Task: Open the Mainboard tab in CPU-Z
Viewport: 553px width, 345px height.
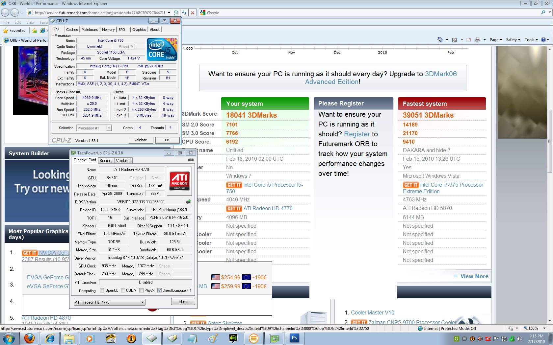Action: 90,30
